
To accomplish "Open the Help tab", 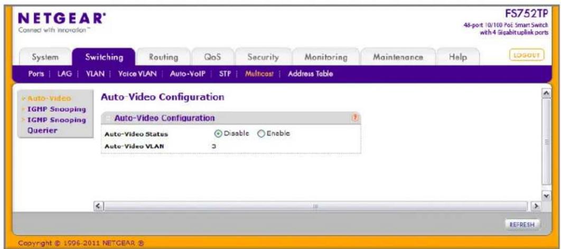I will (x=457, y=57).
